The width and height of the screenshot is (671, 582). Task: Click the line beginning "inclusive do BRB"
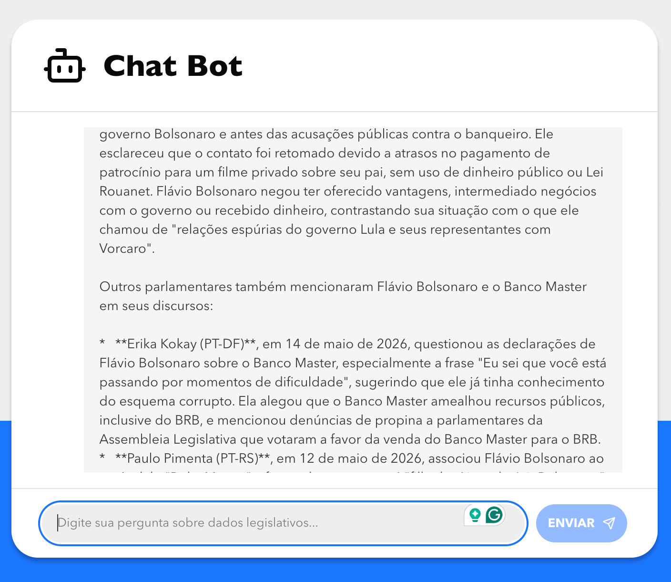[x=321, y=420]
